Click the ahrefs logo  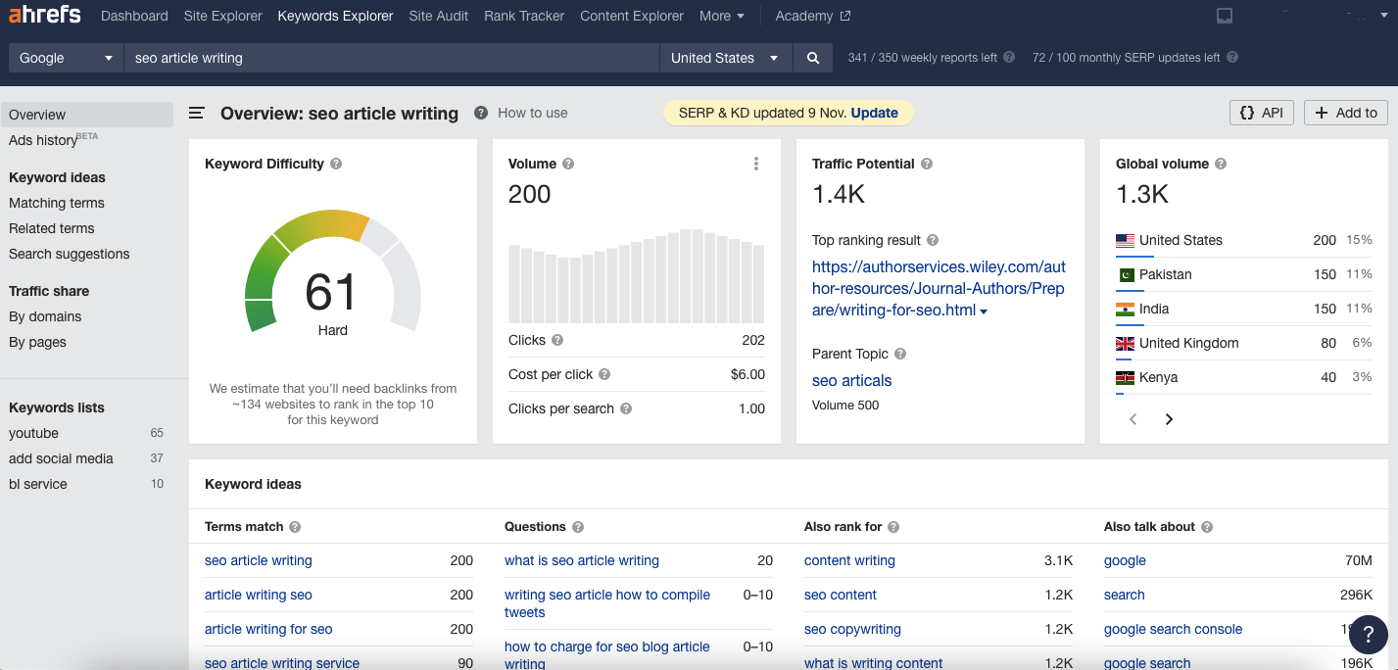44,16
